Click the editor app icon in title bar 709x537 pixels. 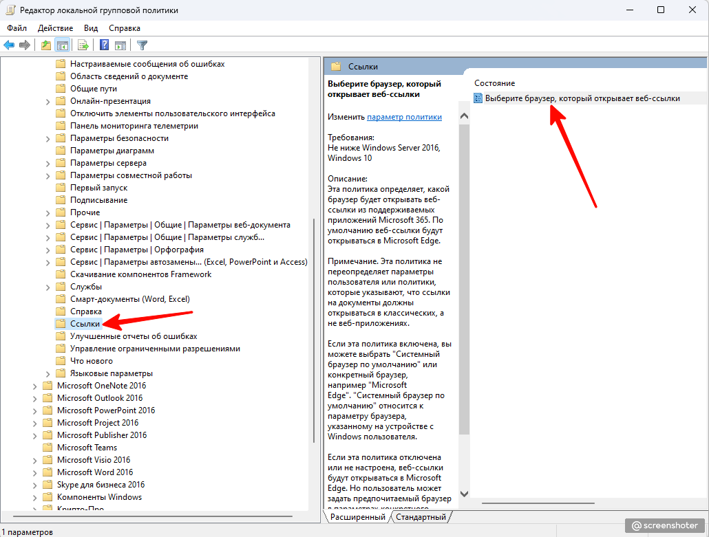[x=10, y=10]
